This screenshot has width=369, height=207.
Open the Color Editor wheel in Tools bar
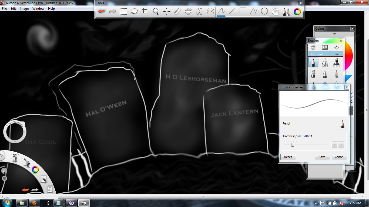click(297, 12)
